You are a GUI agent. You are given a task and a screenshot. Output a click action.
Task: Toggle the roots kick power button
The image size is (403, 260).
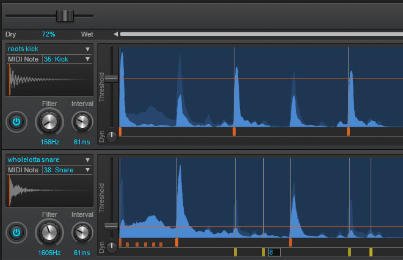[16, 122]
